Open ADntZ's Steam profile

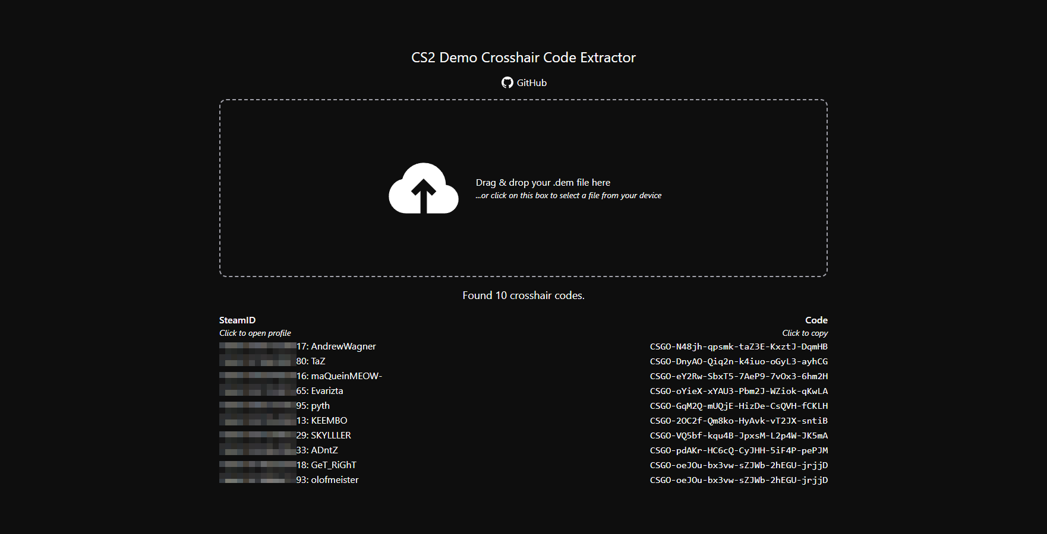click(279, 450)
